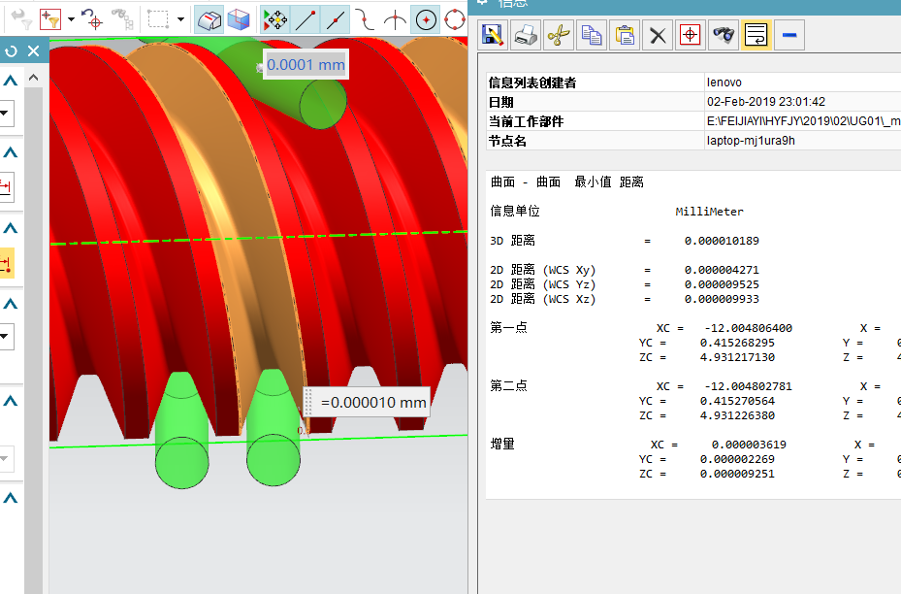Open find with binoculars in info window

pos(724,35)
